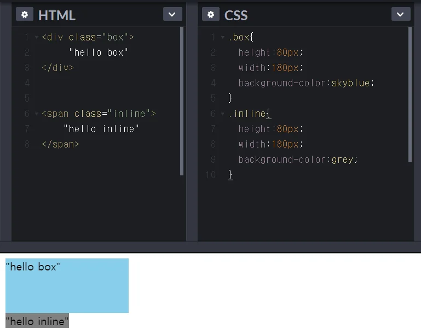Click the skyblue color value in CSS
The height and width of the screenshot is (336, 421).
click(350, 83)
